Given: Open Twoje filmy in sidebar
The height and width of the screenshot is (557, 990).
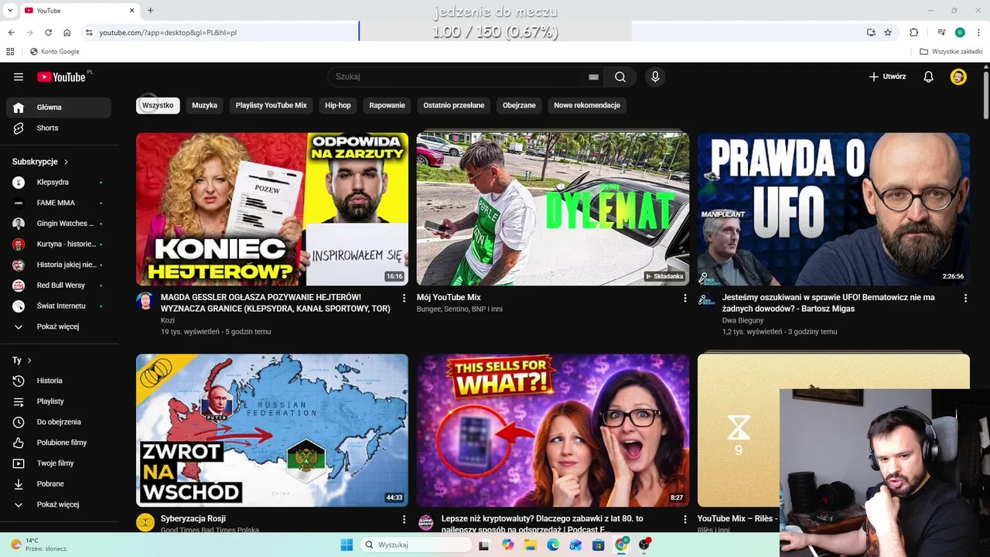Looking at the screenshot, I should pyautogui.click(x=59, y=463).
